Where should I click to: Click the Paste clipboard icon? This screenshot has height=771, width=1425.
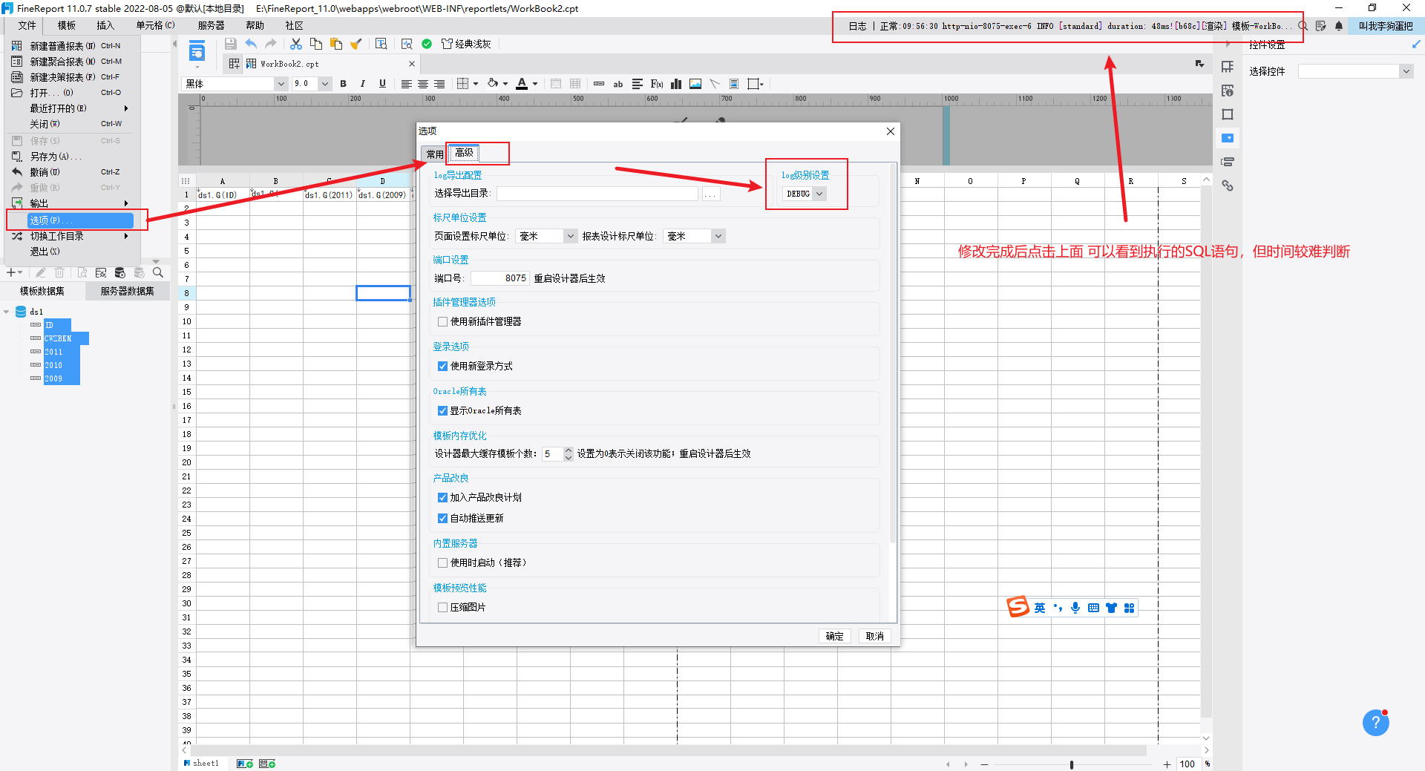(336, 44)
